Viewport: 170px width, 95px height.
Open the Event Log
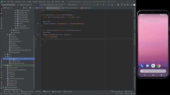coord(129,92)
